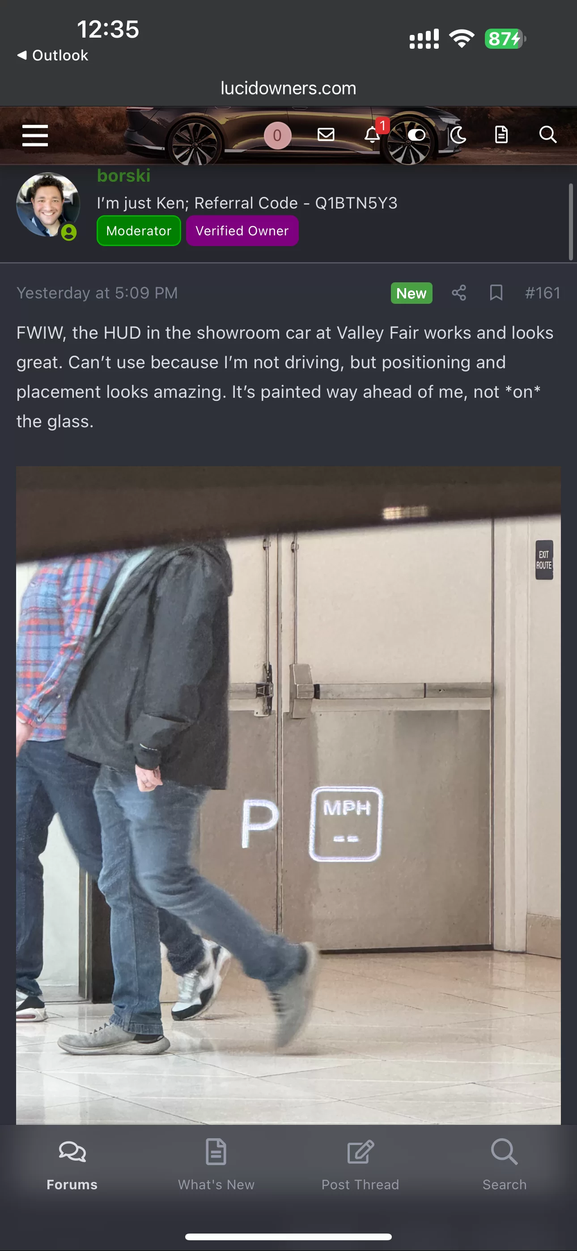This screenshot has height=1251, width=577.
Task: Open permalink #161
Action: pos(543,293)
